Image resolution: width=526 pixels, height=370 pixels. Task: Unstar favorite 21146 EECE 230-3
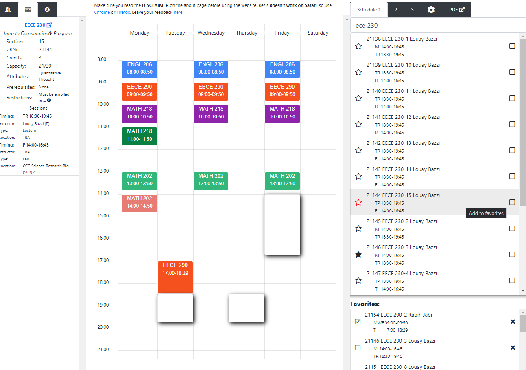pos(358,255)
